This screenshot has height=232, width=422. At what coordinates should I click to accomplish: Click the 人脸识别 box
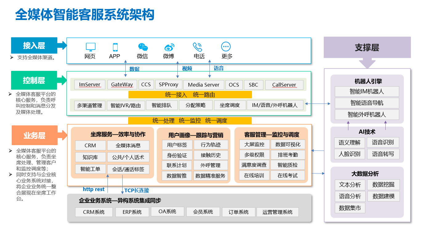tap(350, 154)
